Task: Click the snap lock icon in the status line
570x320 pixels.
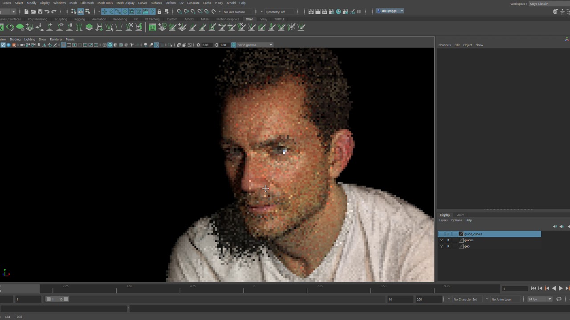Action: click(x=159, y=12)
